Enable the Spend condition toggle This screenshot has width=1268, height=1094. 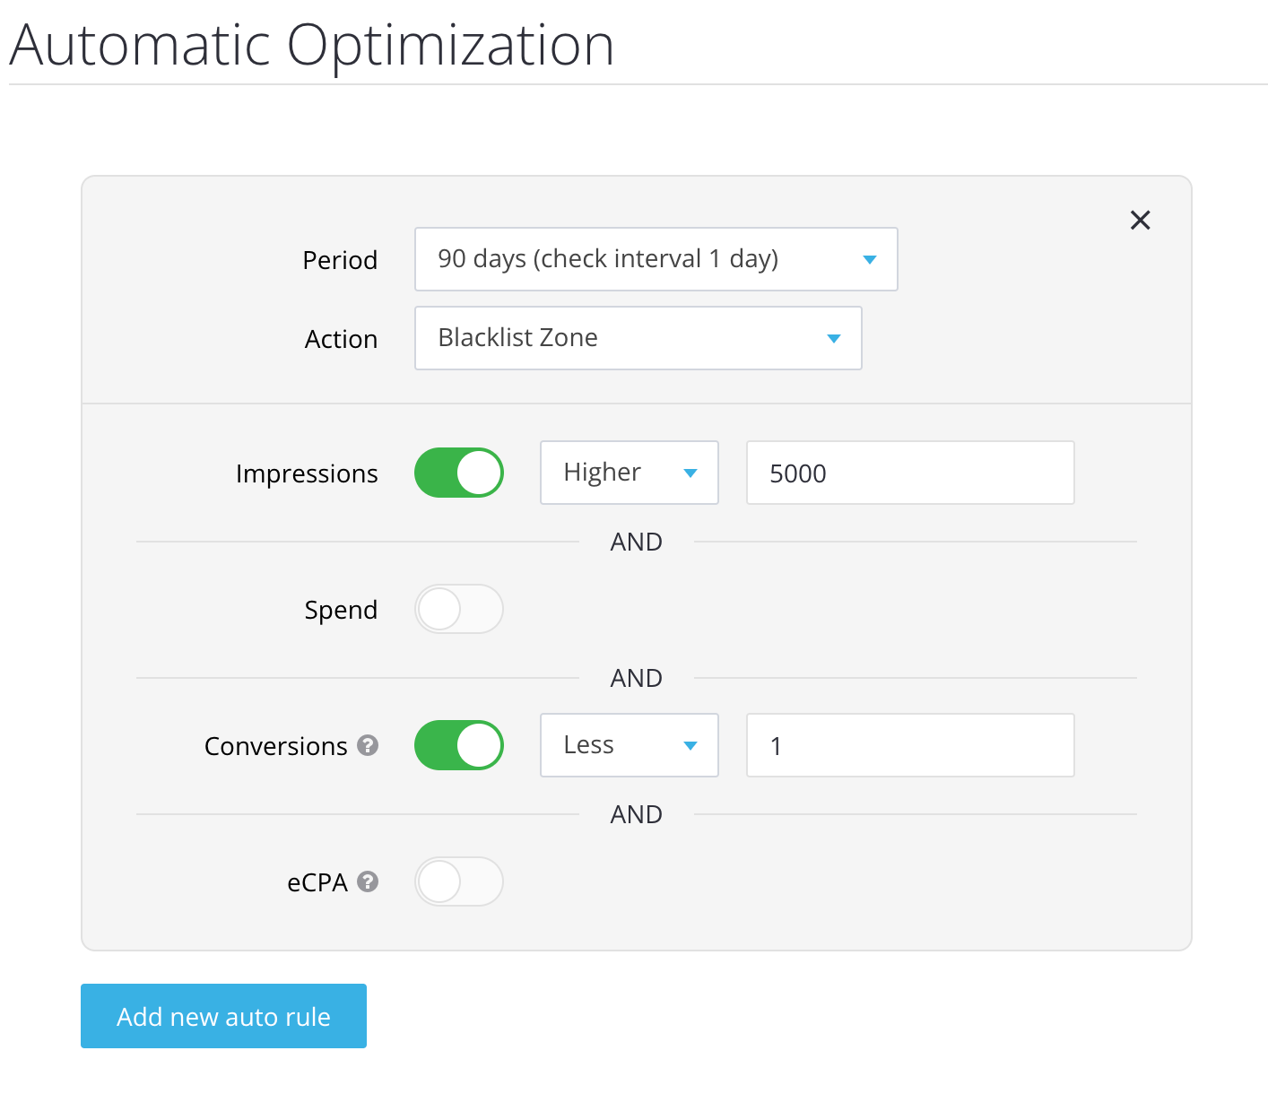click(459, 609)
